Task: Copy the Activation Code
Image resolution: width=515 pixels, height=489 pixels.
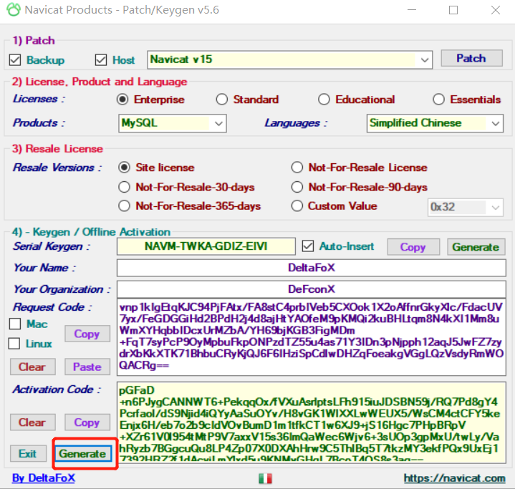Action: click(87, 422)
